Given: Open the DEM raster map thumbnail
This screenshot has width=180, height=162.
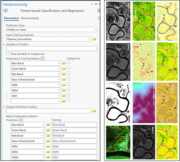Looking at the screenshot, I should [144, 62].
